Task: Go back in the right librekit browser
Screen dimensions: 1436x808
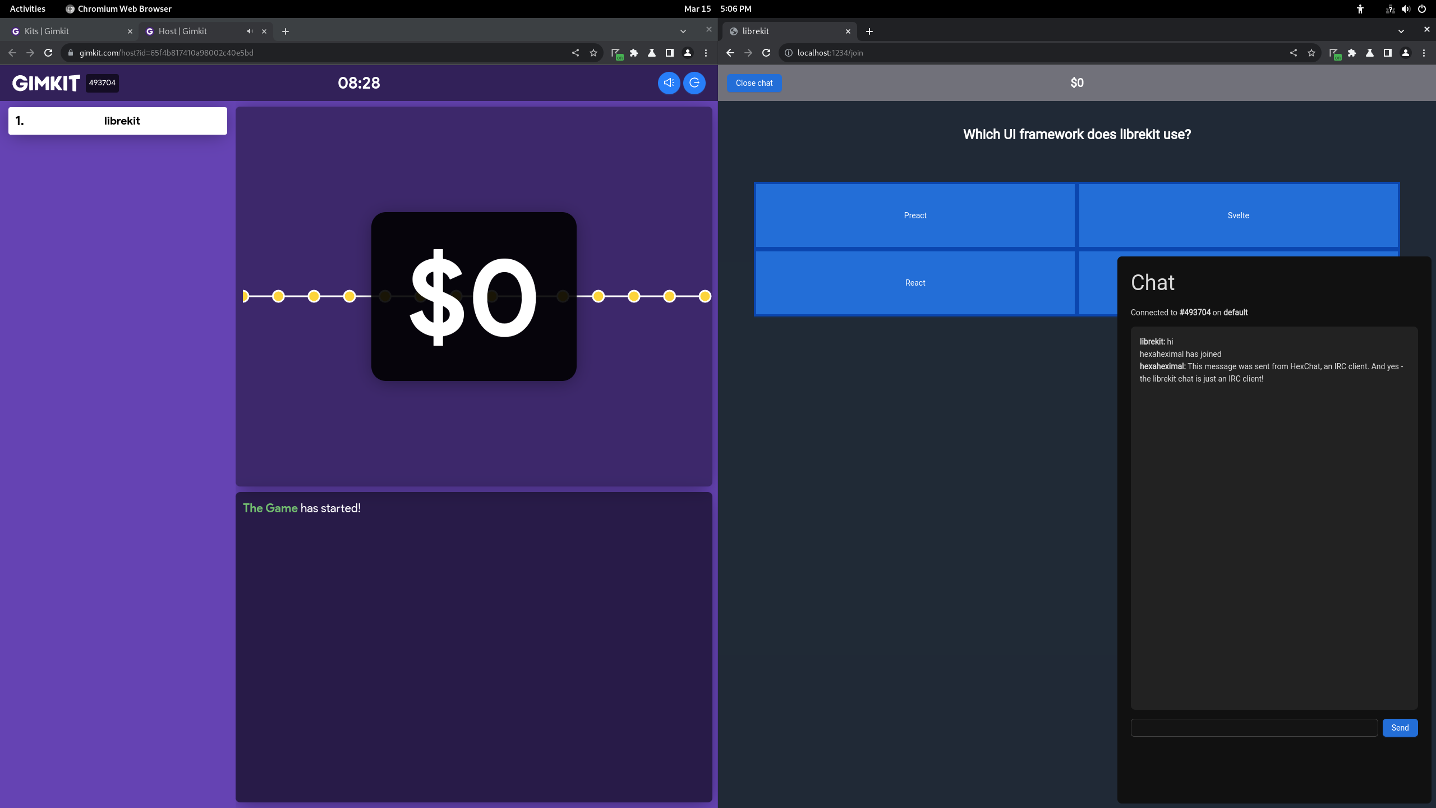Action: pyautogui.click(x=730, y=53)
